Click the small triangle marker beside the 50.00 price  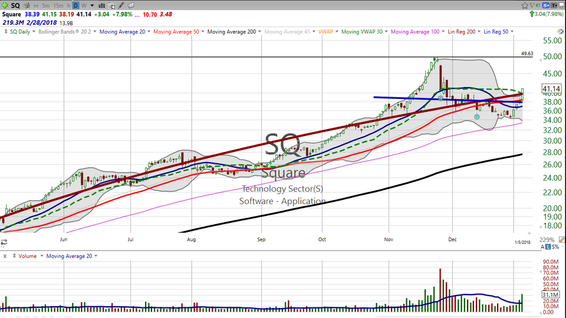541,61
